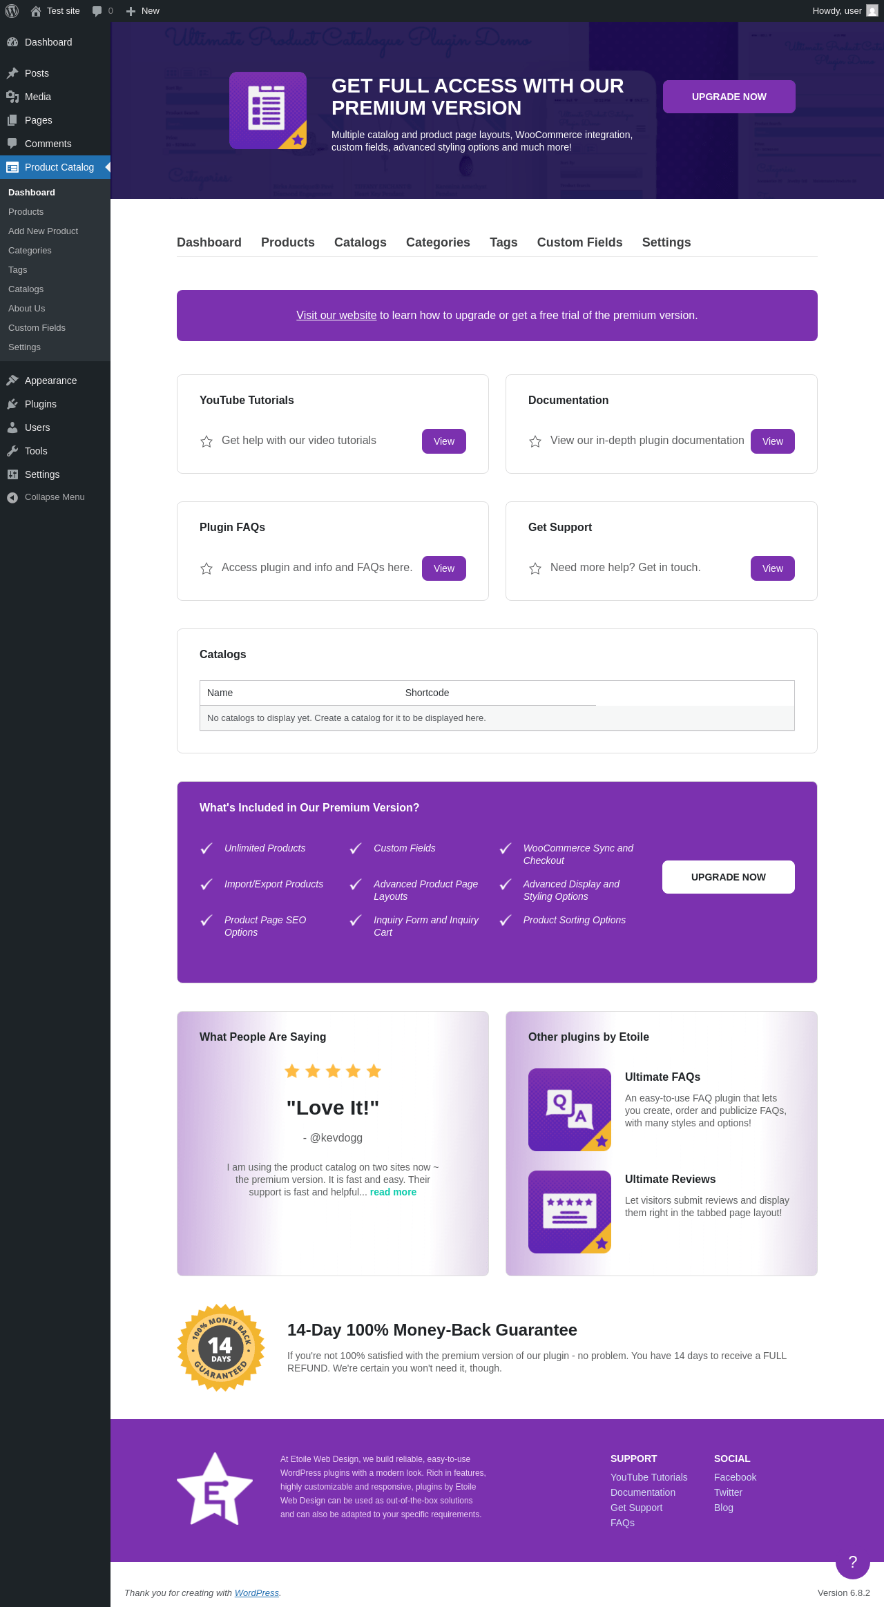The image size is (884, 1607).
Task: Click the comments bubble icon in admin bar
Action: point(97,11)
